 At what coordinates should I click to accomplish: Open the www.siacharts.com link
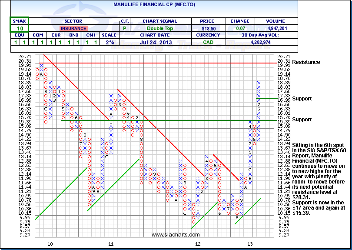[x=169, y=235]
